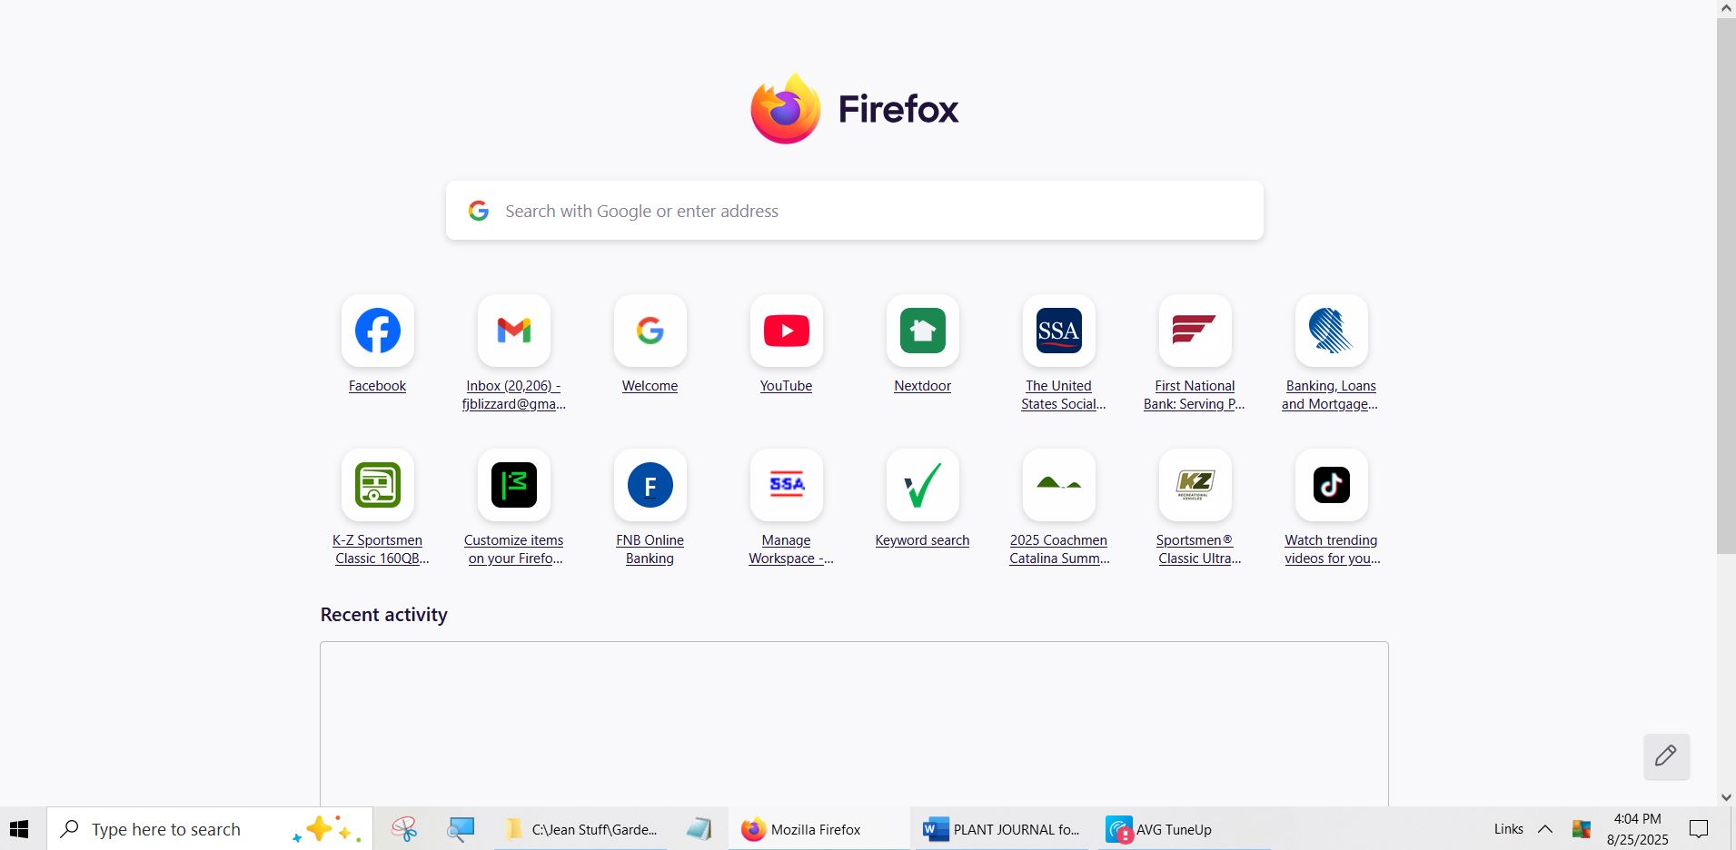Open the 2025 Coachmen Catalina label link
Screen dimensions: 1736x850
click(1059, 549)
